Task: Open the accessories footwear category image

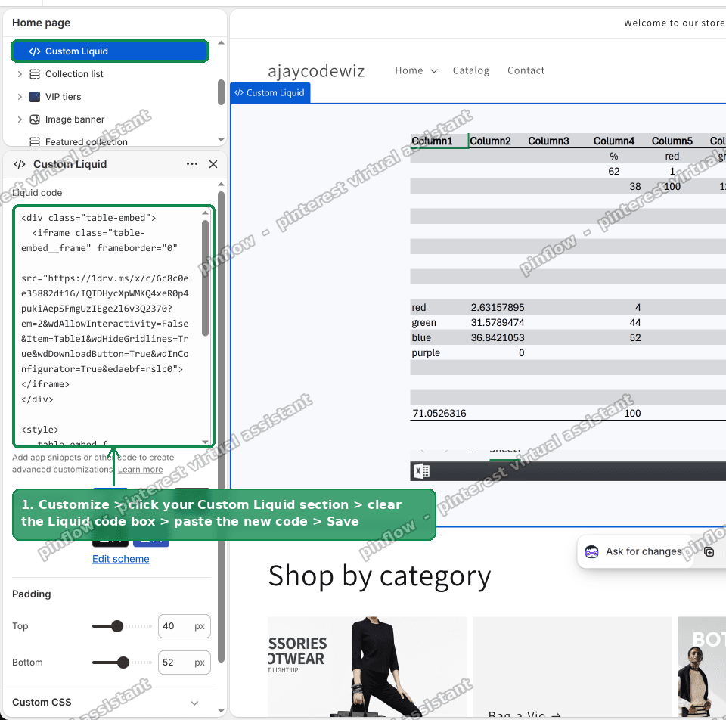Action: [368, 667]
